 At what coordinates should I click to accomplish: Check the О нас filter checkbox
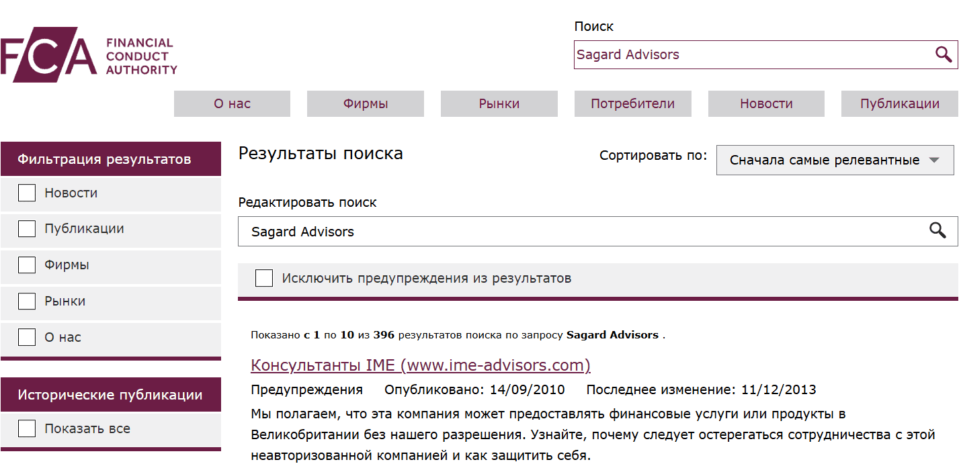[x=26, y=336]
